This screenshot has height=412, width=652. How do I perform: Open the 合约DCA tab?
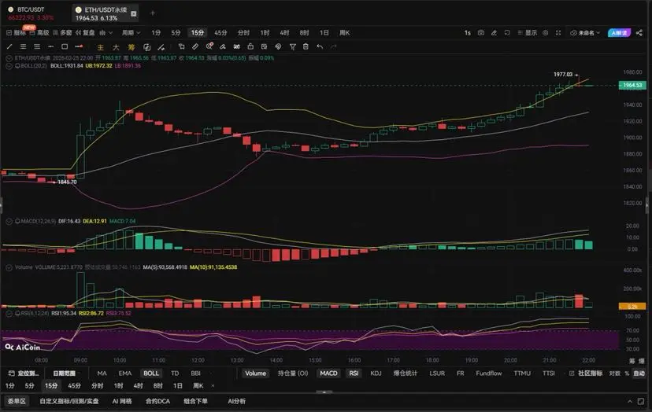tap(157, 401)
